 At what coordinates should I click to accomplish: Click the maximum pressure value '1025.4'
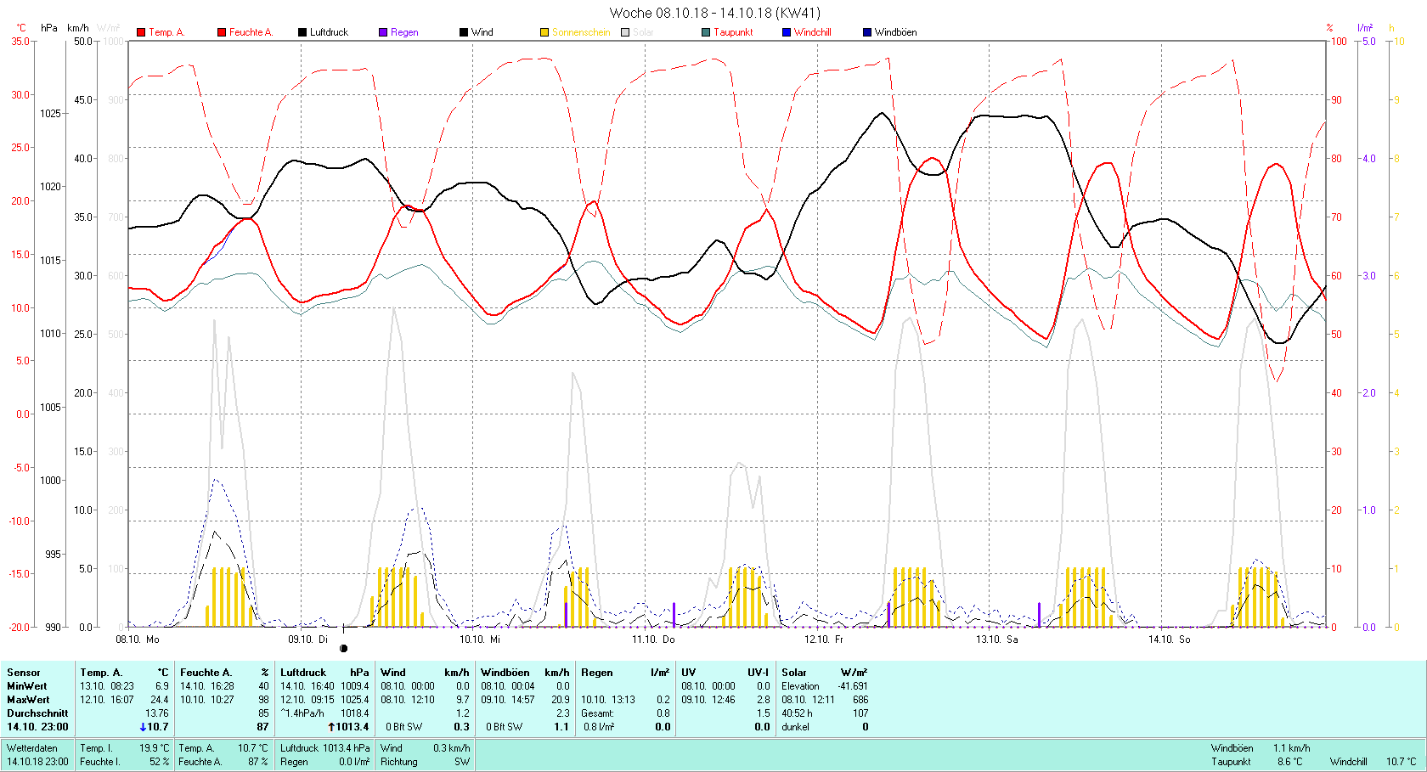355,700
